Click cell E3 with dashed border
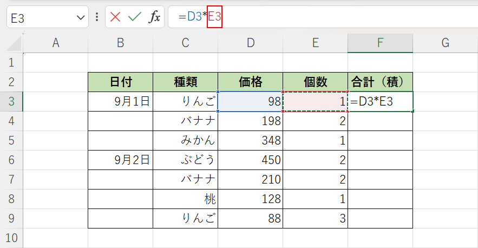This screenshot has width=478, height=248. click(315, 101)
